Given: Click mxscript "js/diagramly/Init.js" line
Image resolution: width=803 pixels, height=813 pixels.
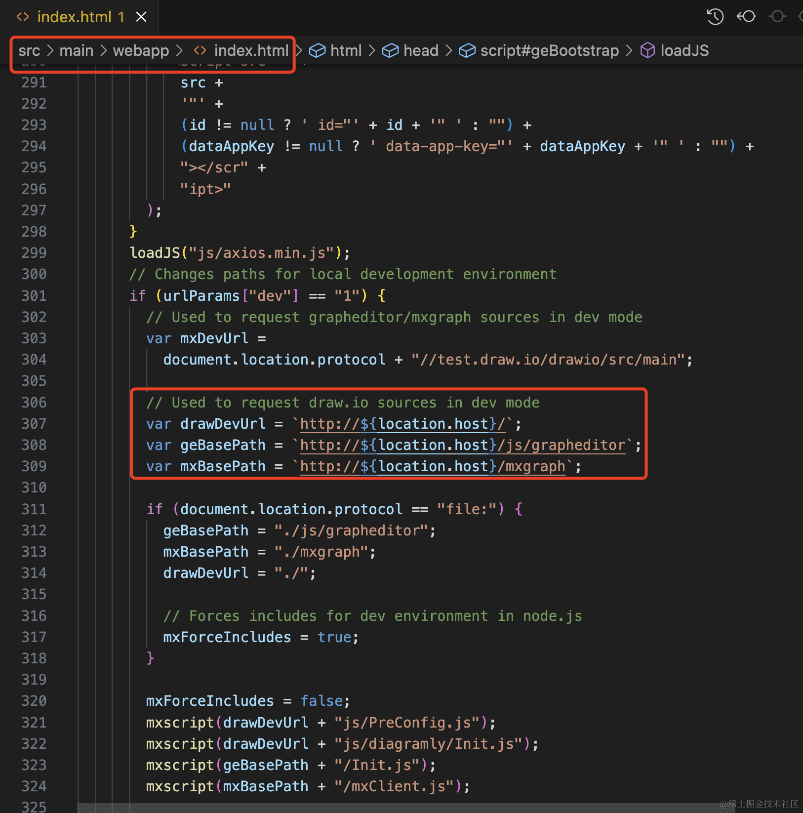Looking at the screenshot, I should [x=342, y=744].
